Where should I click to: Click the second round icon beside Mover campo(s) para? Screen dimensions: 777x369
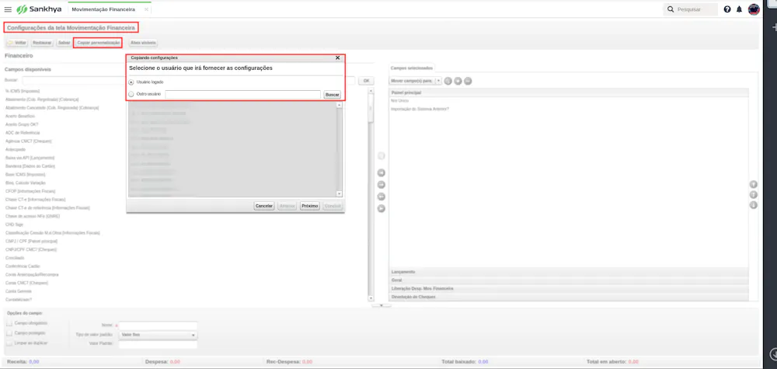pos(458,81)
